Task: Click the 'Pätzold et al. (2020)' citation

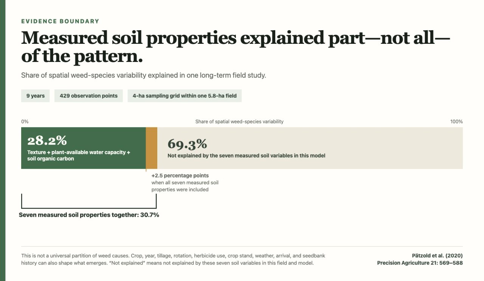Action: (437, 256)
